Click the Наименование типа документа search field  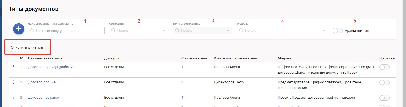click(66, 31)
